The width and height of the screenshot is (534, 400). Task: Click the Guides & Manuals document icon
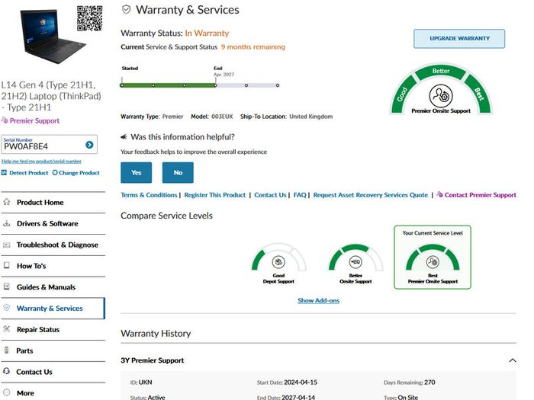(x=6, y=286)
